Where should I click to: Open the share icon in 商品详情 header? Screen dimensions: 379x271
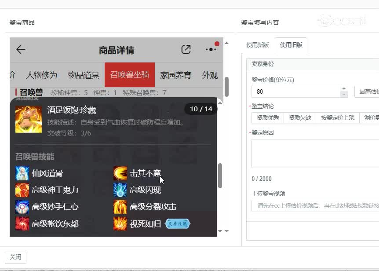pyautogui.click(x=186, y=50)
